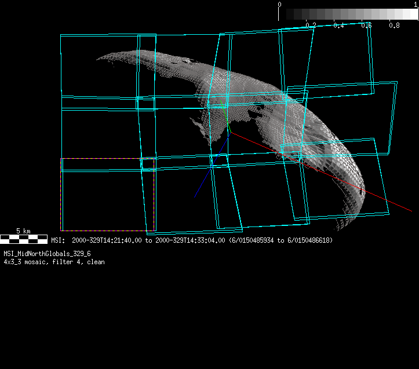The width and height of the screenshot is (419, 369).
Task: Click the 0.6 tick label on color bar
Action: [x=366, y=25]
